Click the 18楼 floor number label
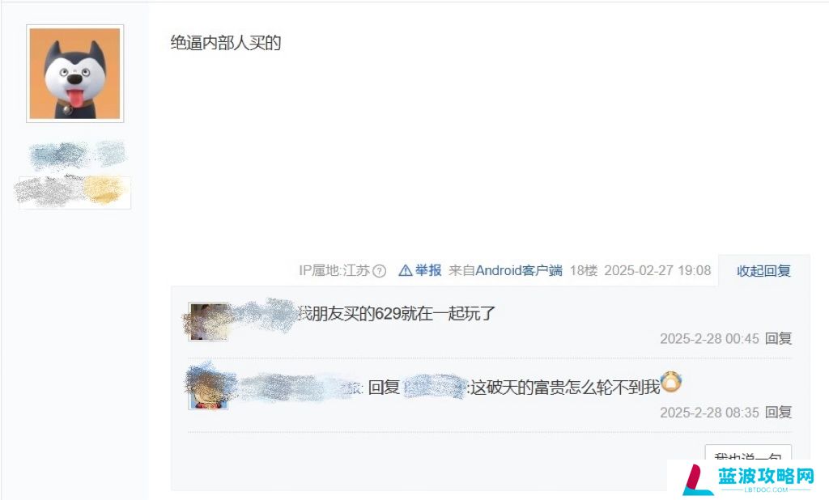The image size is (829, 500). pyautogui.click(x=584, y=270)
